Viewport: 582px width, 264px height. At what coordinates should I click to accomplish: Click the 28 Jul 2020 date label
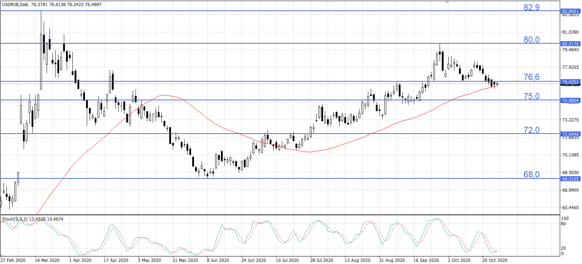tap(322, 260)
